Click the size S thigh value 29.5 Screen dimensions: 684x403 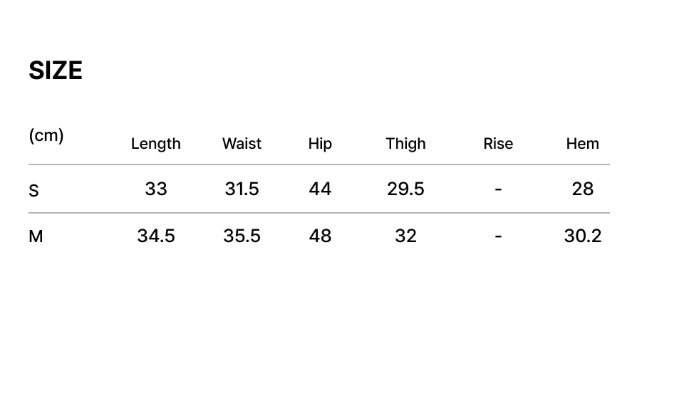tap(405, 189)
